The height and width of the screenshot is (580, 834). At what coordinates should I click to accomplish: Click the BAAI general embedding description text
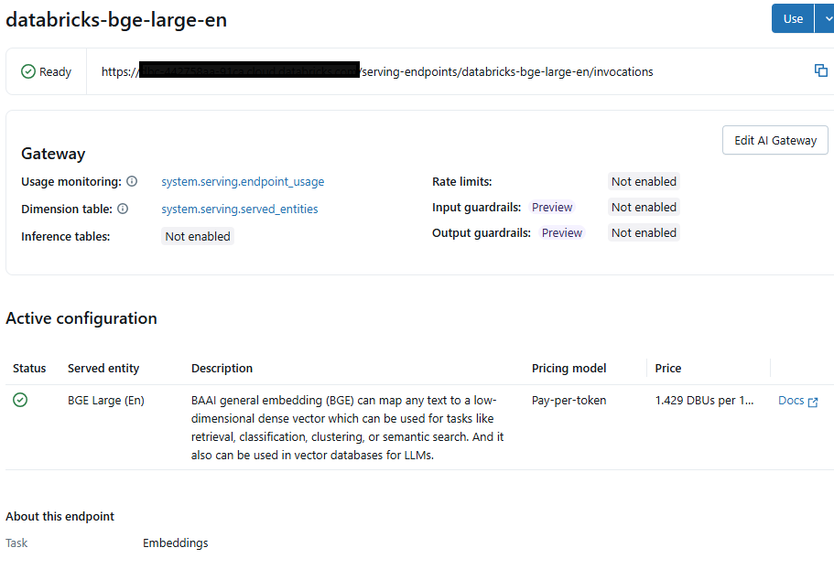coord(347,427)
